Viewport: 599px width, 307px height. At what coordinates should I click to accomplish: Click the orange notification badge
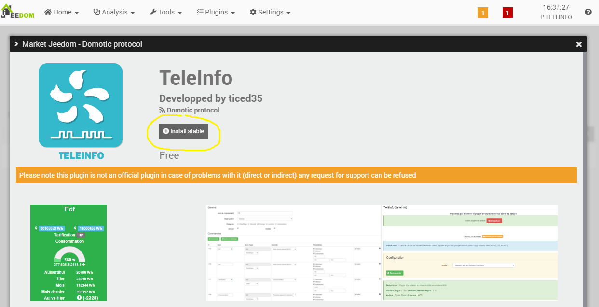tap(483, 13)
